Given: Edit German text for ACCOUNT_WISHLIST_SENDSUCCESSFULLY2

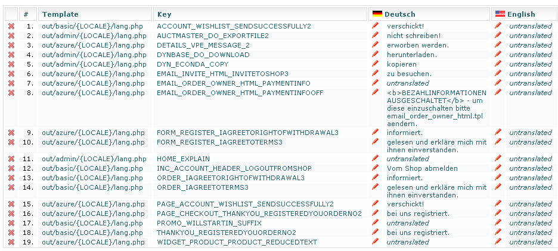Looking at the screenshot, I should click(x=375, y=26).
